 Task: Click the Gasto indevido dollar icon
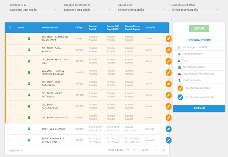[x=180, y=80]
